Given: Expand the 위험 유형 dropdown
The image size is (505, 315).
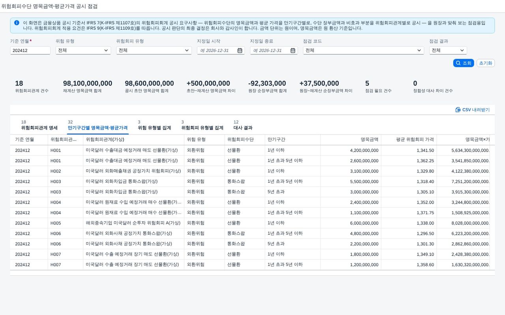Looking at the screenshot, I should [83, 50].
